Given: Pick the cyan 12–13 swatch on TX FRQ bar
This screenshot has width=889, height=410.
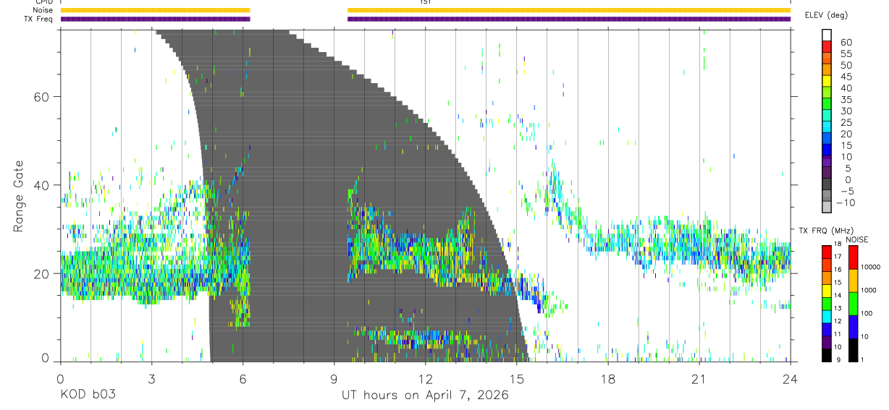Looking at the screenshot, I should pos(827,317).
